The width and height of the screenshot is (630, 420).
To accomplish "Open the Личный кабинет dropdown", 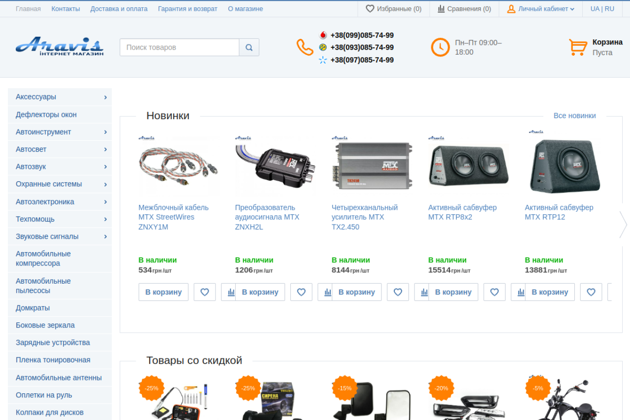I will pyautogui.click(x=541, y=9).
